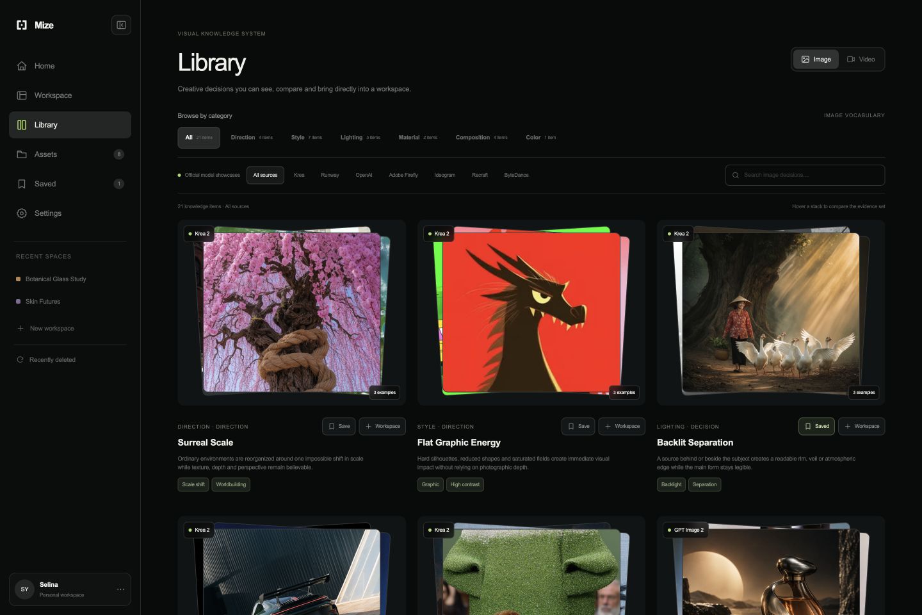
Task: Open the red dragon image stack
Action: [x=531, y=313]
